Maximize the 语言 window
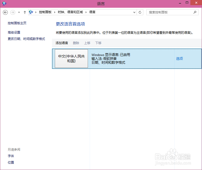Image resolution: width=202 pixels, height=170 pixels. (187, 3)
